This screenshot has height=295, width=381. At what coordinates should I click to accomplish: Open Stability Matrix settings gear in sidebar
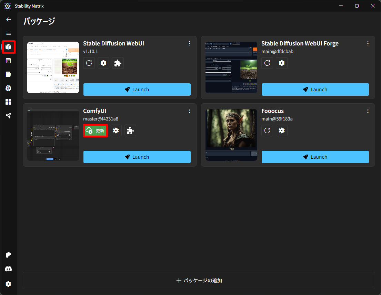pos(9,284)
